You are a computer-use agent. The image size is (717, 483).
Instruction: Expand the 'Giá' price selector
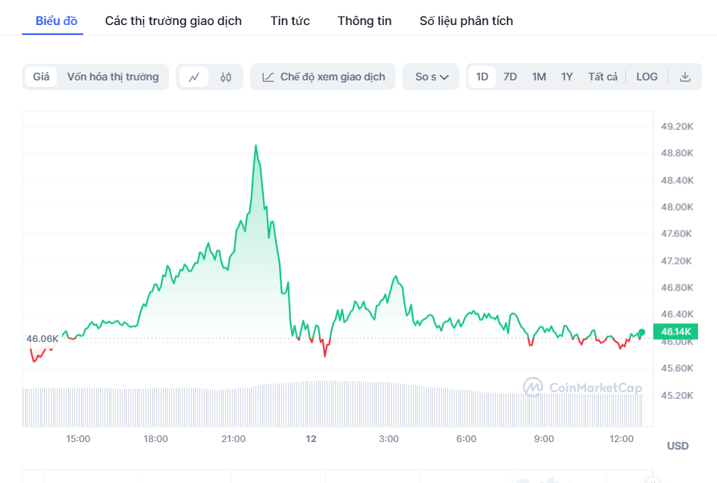[39, 77]
